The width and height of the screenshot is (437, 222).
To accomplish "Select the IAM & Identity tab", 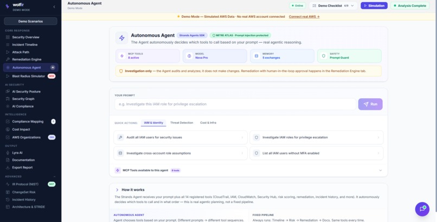I will (x=153, y=123).
